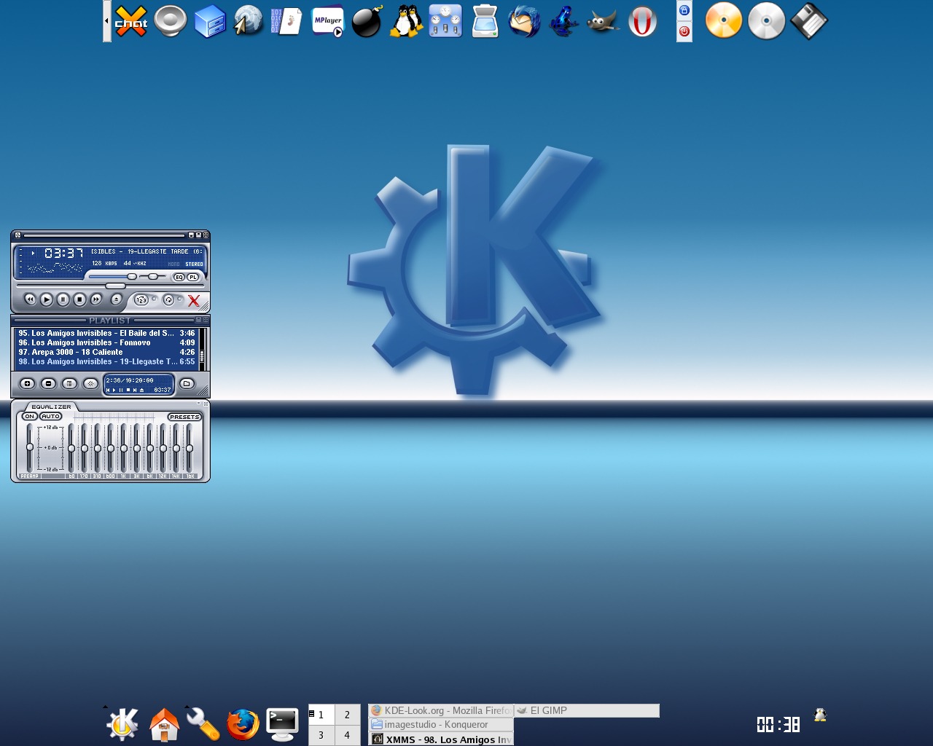Screen dimensions: 933x746
Task: Launch Thunderbird mail client
Action: click(524, 21)
